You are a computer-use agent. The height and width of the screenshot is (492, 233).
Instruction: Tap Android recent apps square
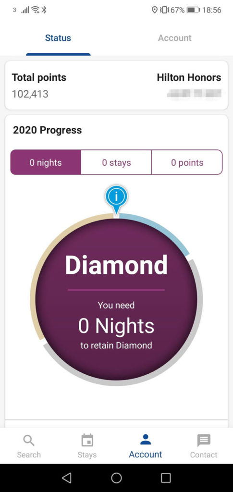point(166,478)
